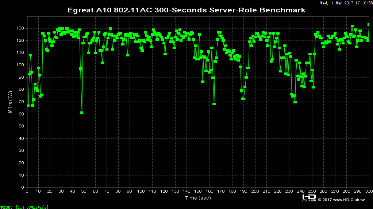Click the x-axis tick label 150
The width and height of the screenshot is (373, 209).
tap(198, 191)
